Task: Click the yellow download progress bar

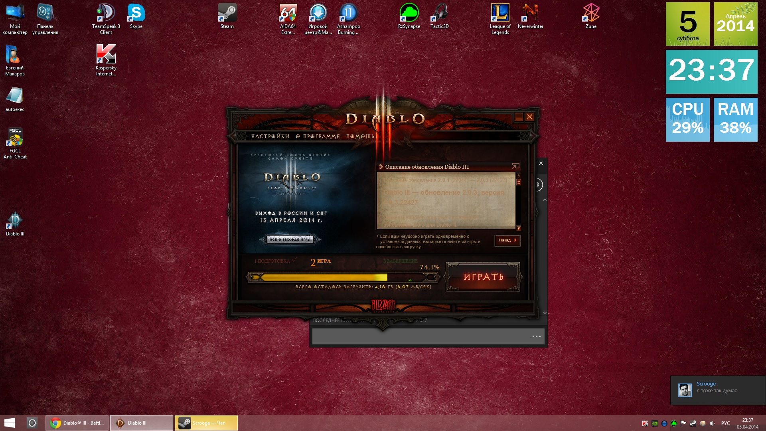Action: pyautogui.click(x=343, y=277)
